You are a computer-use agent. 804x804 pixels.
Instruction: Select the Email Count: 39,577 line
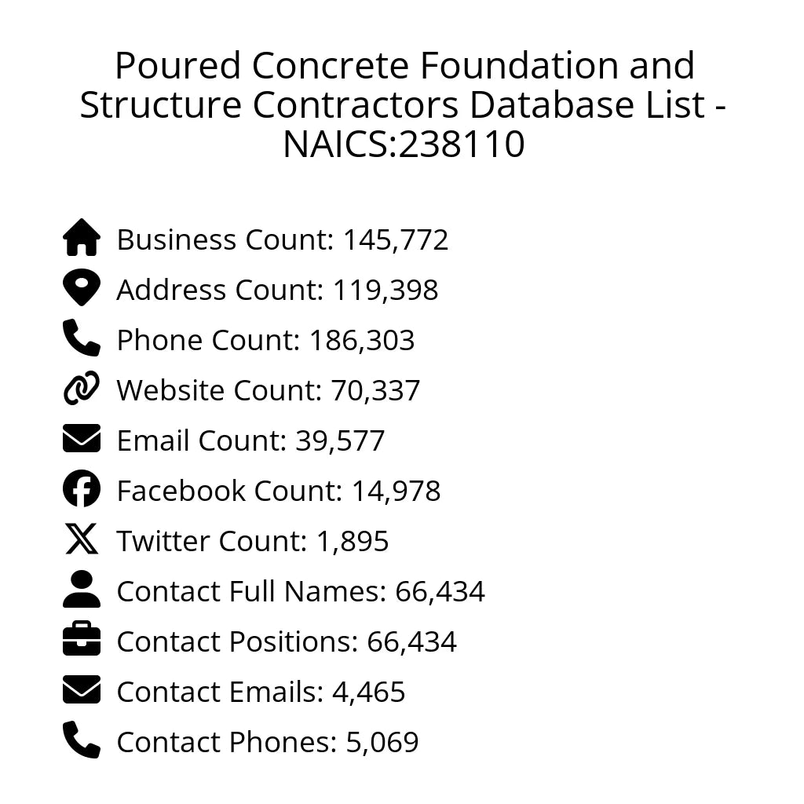(x=250, y=440)
